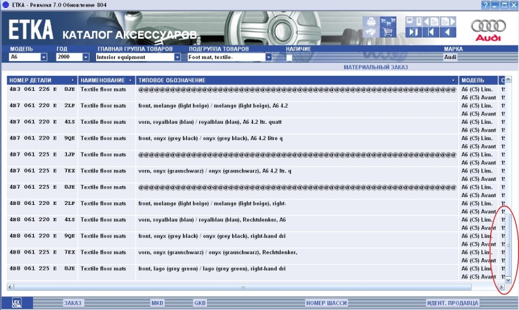Select part number 4B3 061 226 E 8JE
The height and width of the screenshot is (310, 519).
click(42, 89)
